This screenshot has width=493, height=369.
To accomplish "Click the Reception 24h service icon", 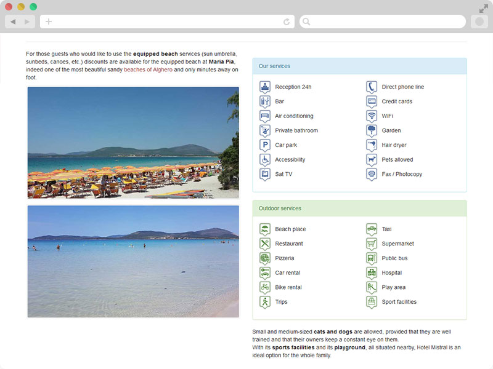I will pyautogui.click(x=265, y=87).
